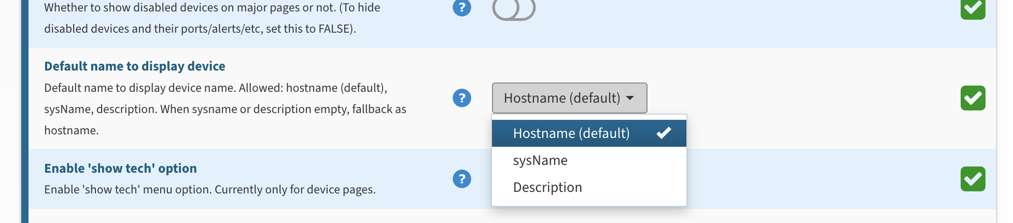Click the white tick beside selected Hostname option
Screen dimensions: 1013x223
[x=664, y=133]
